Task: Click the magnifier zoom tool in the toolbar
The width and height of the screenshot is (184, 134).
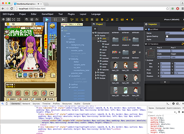Action: tap(26, 20)
